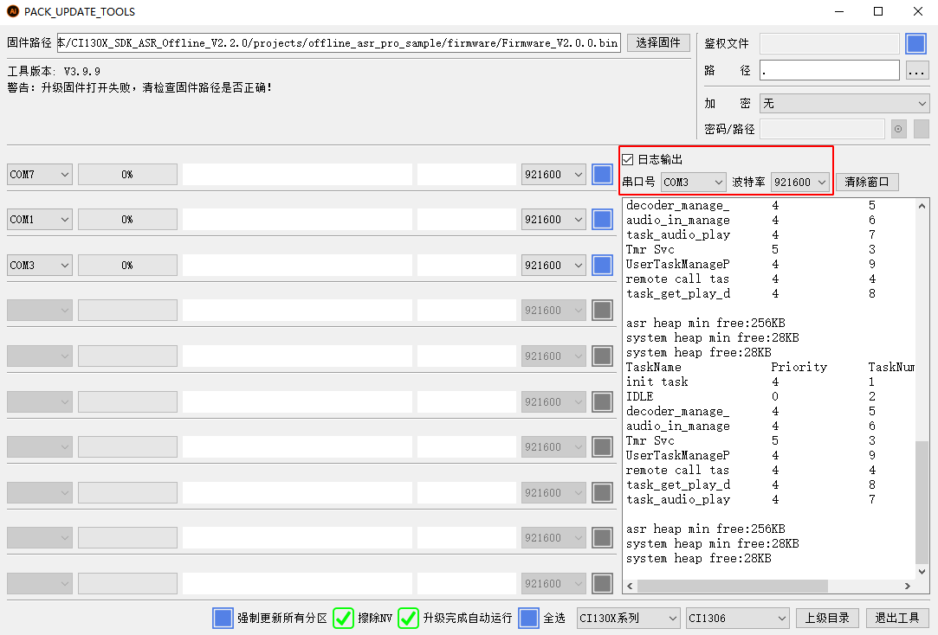Open the 串口号 COM3 dropdown in log panel

point(693,183)
